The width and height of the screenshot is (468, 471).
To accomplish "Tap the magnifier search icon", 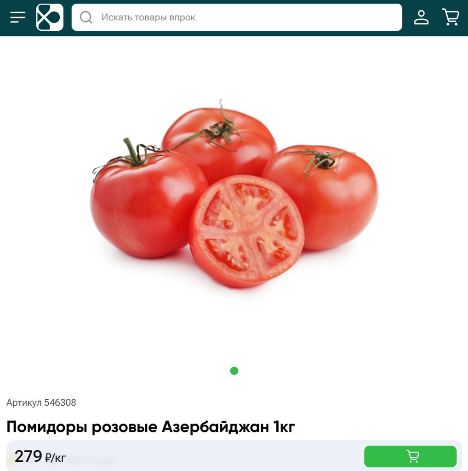I will 86,17.
